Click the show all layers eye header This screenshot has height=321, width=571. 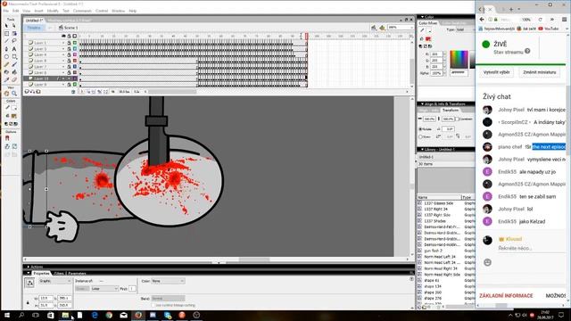pyautogui.click(x=63, y=36)
